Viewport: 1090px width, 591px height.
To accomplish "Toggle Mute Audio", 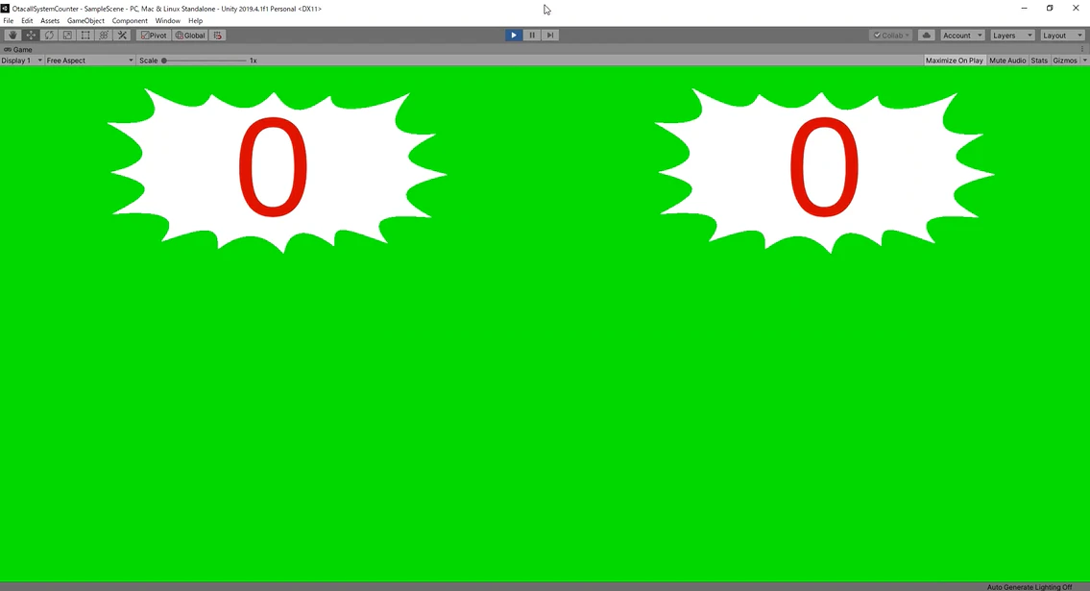I will 1007,61.
